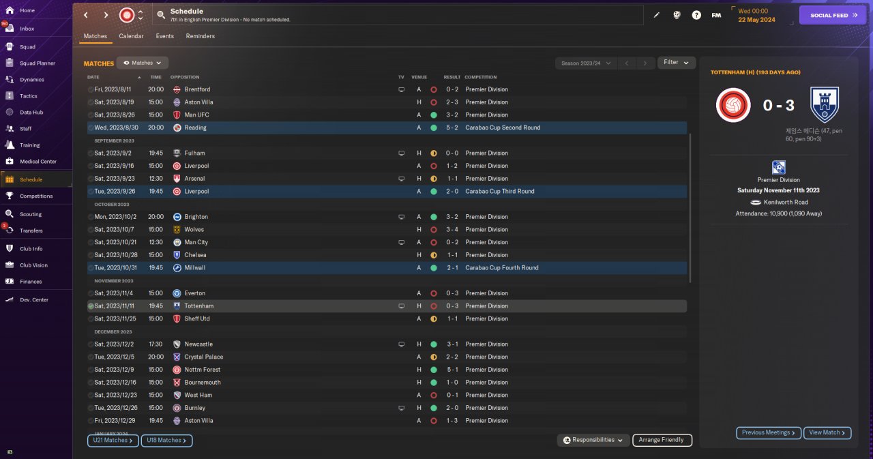Select the Burnley match row circle
Viewport: 873px width, 459px height.
[x=91, y=408]
